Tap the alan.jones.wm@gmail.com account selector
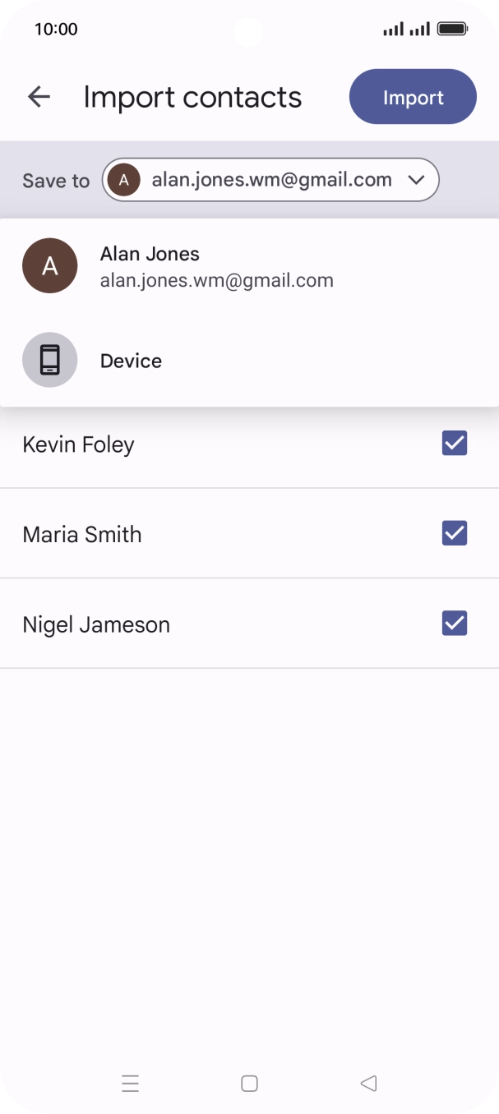Screen dimensions: 499x1114 [271, 180]
